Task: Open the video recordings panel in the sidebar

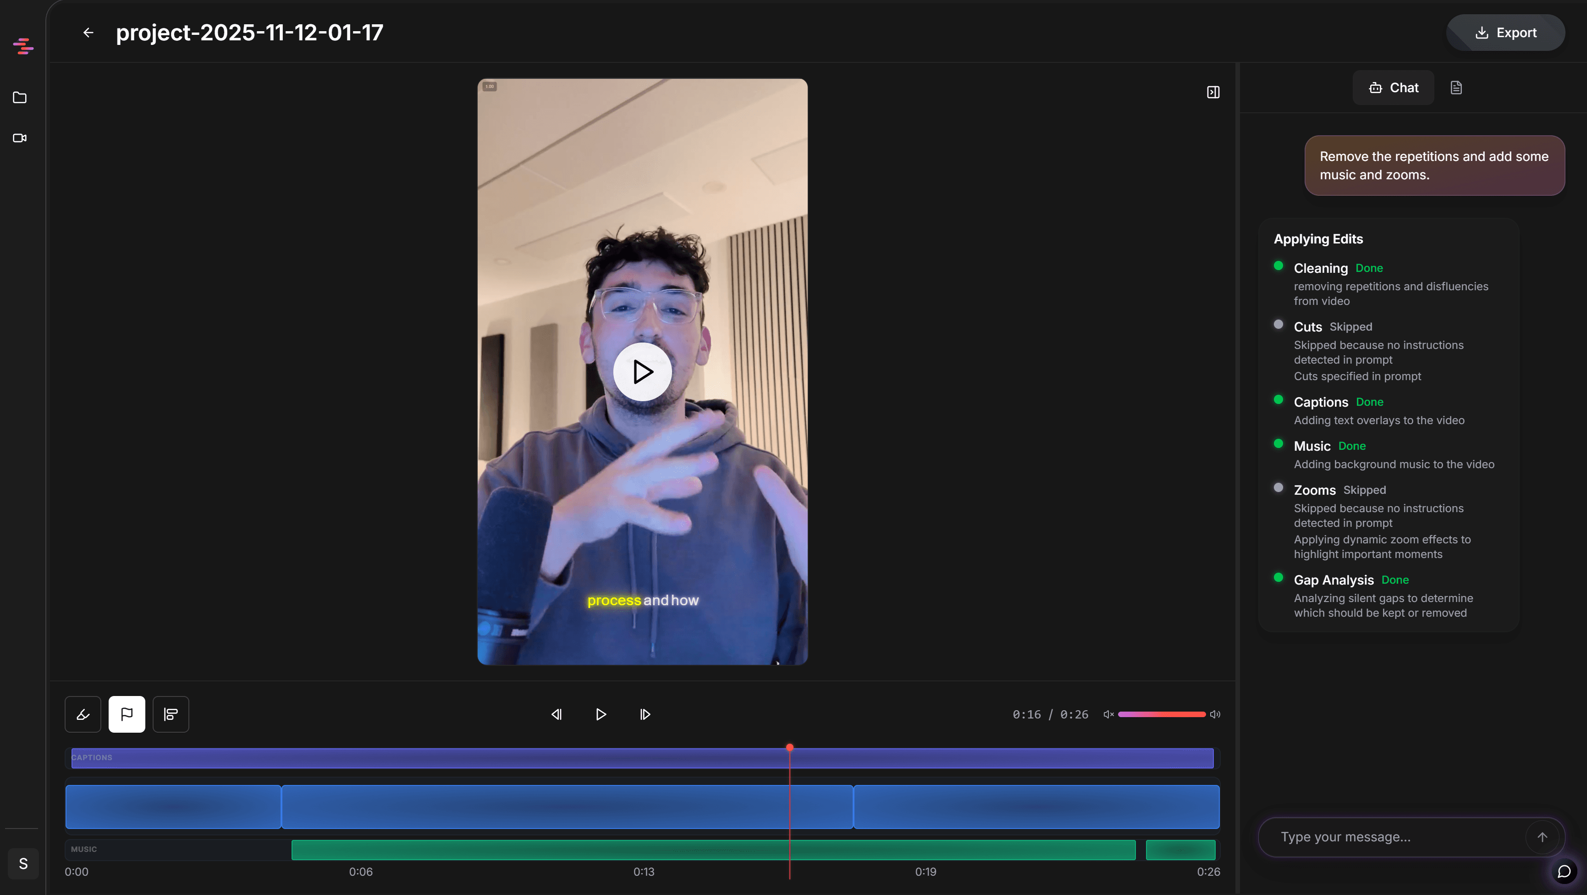Action: pos(20,138)
